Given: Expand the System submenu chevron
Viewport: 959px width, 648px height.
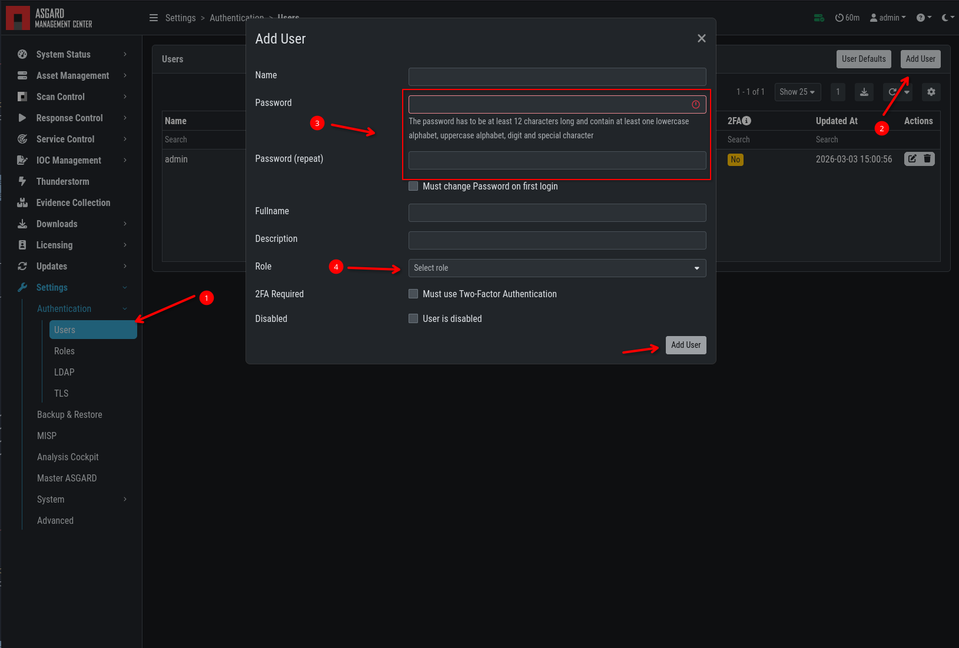Looking at the screenshot, I should point(125,499).
